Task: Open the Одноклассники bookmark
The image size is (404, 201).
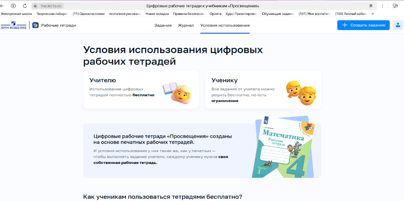Action: [x=88, y=14]
